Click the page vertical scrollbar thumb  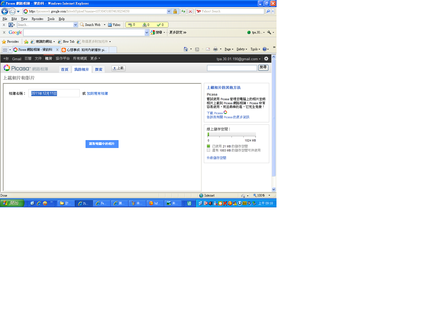(274, 117)
